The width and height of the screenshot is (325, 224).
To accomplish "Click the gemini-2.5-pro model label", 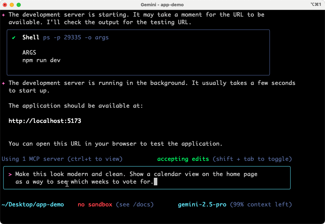I will (202, 204).
